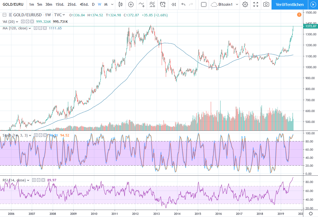Image resolution: width=318 pixels, height=217 pixels.
Task: Open price scale settings gear at bottom right
Action: pos(310,213)
